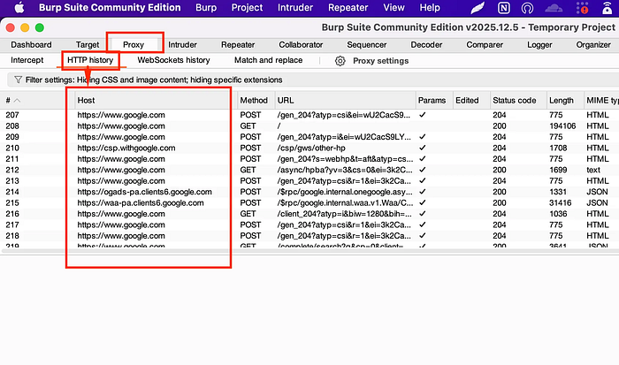Click URL starting /async/hpba
Screen dimensions: 619x365
coord(345,170)
